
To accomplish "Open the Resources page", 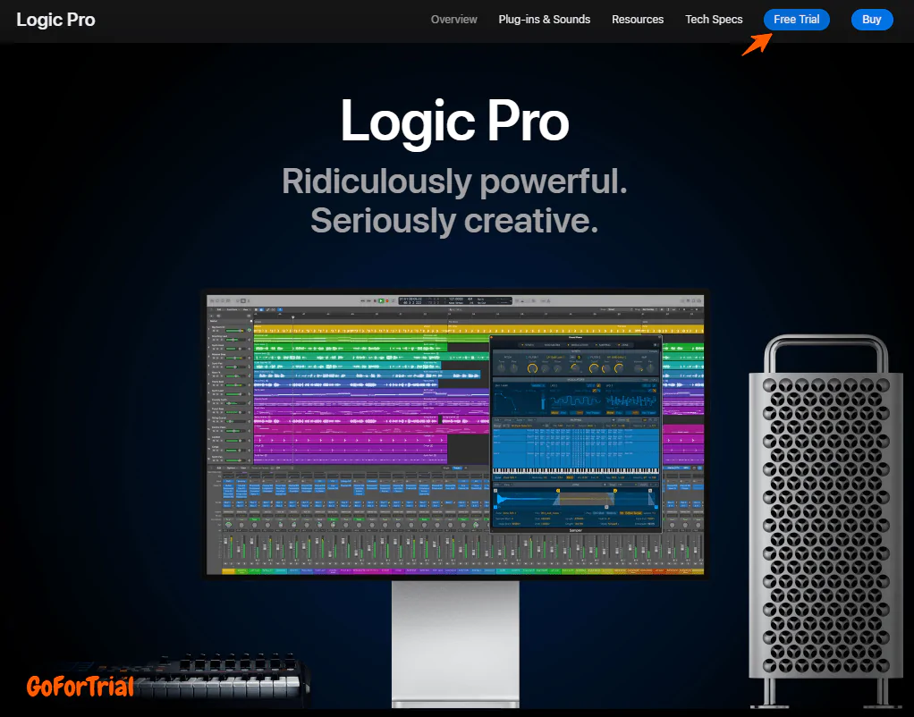I will coord(637,20).
